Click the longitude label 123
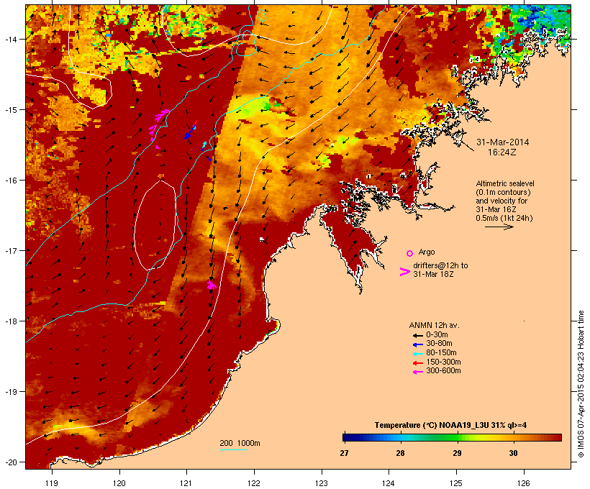Image resolution: width=590 pixels, height=489 pixels. coord(322,483)
